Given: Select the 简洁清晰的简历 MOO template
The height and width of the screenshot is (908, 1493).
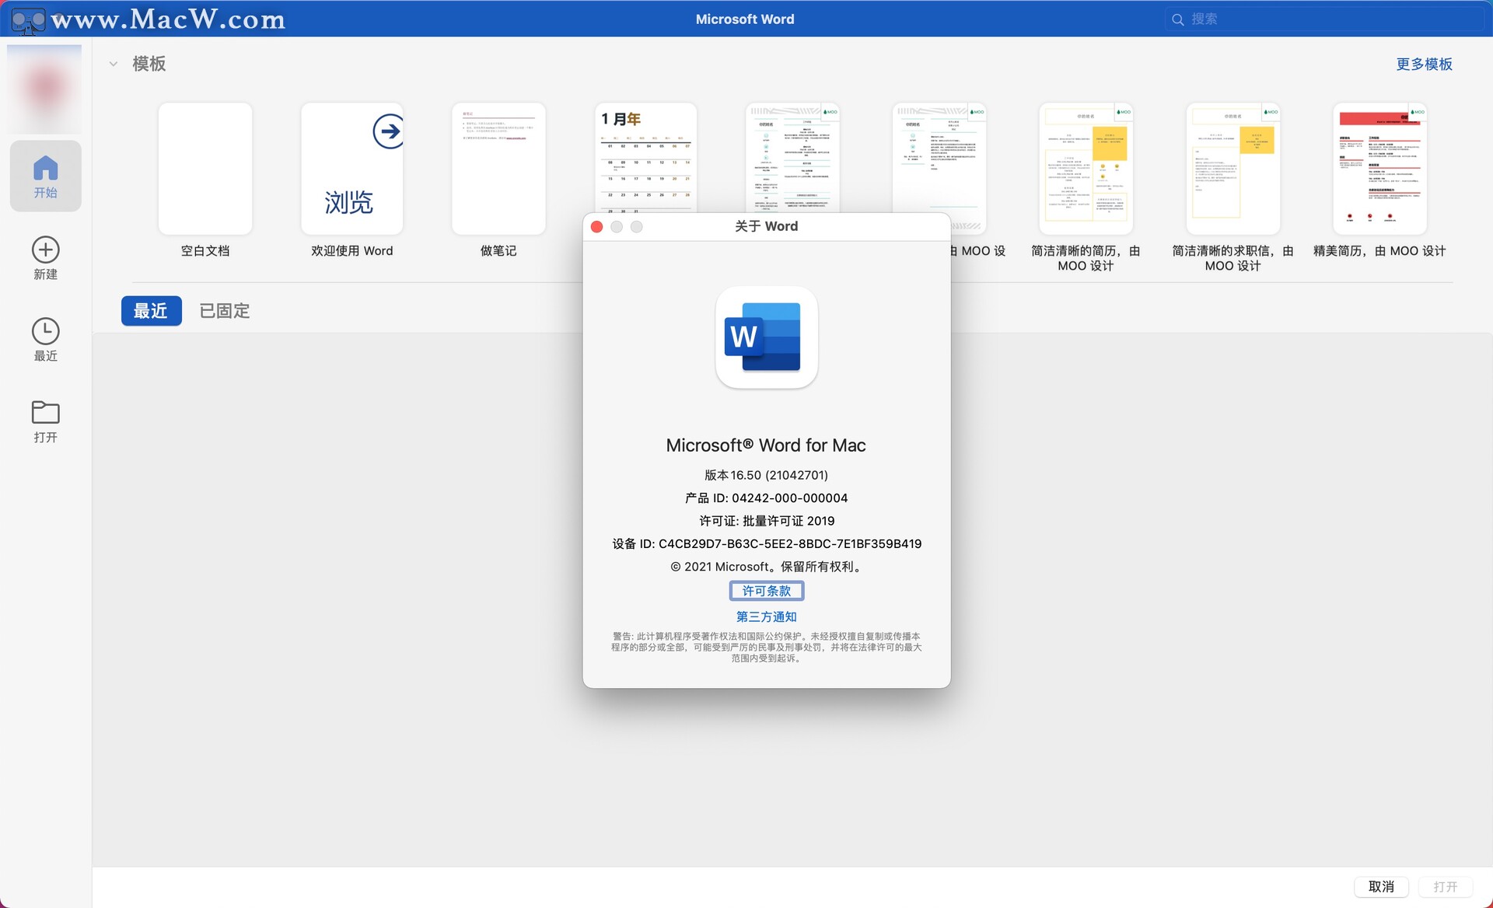Looking at the screenshot, I should point(1086,169).
